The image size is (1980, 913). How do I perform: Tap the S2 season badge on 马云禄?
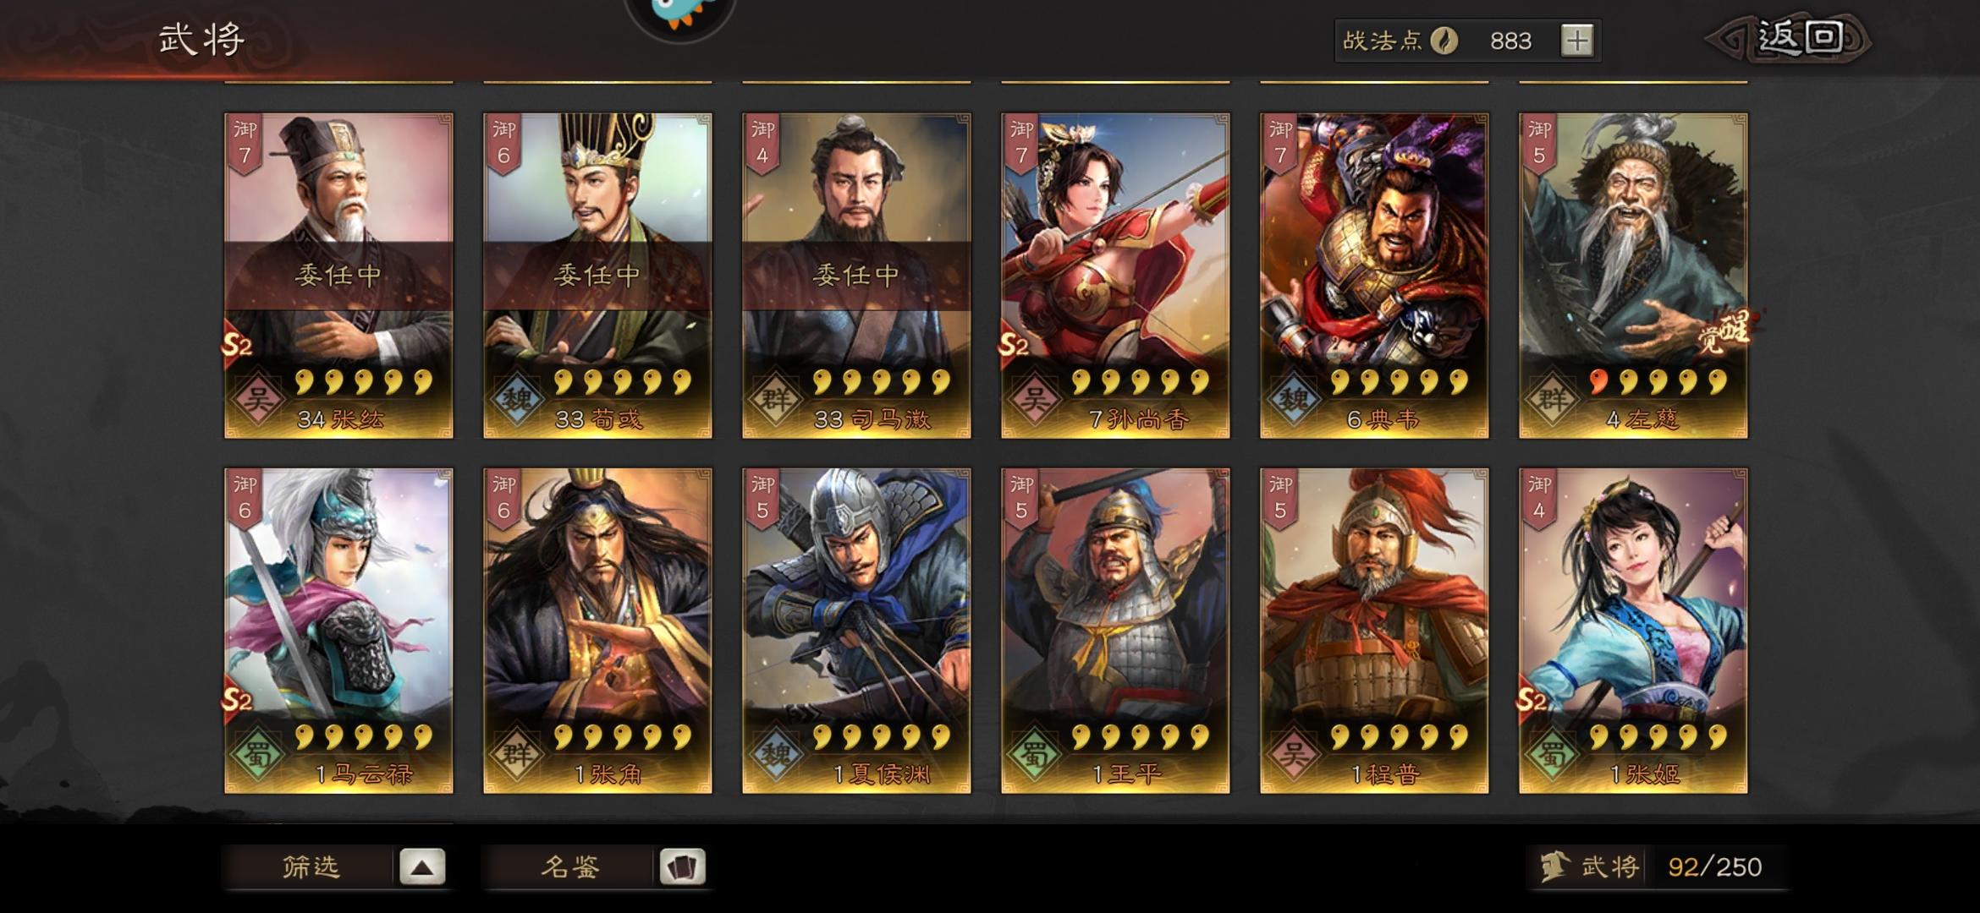click(237, 700)
